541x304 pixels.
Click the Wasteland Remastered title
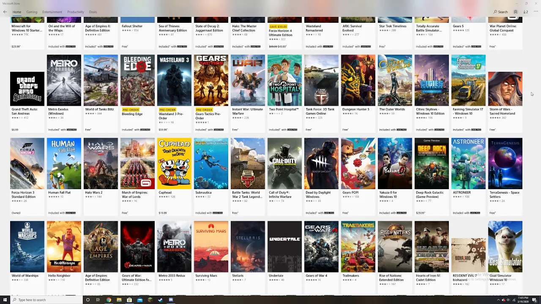pyautogui.click(x=314, y=28)
